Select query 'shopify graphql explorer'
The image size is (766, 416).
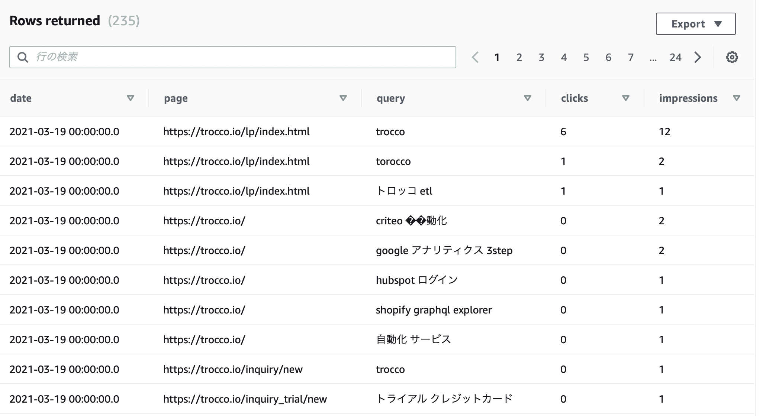[434, 310]
